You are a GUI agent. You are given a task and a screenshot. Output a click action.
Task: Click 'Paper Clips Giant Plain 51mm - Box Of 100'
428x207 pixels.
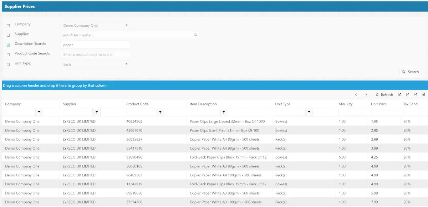click(224, 130)
